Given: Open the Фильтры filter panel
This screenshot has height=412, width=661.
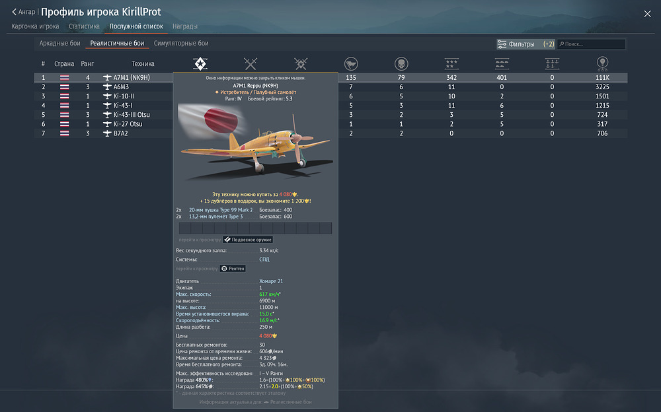Looking at the screenshot, I should pyautogui.click(x=525, y=44).
